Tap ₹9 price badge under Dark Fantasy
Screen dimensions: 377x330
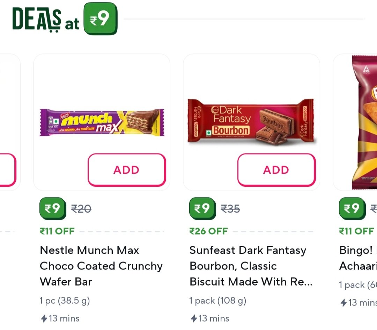pos(202,209)
